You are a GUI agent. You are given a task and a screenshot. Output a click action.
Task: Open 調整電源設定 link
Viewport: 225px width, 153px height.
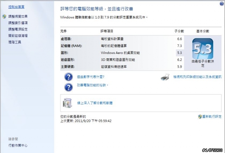[x=18, y=29]
